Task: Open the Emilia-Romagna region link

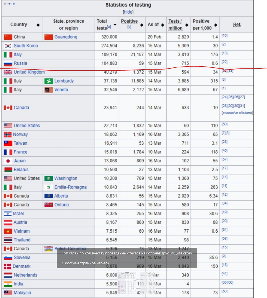Action: tap(71, 187)
